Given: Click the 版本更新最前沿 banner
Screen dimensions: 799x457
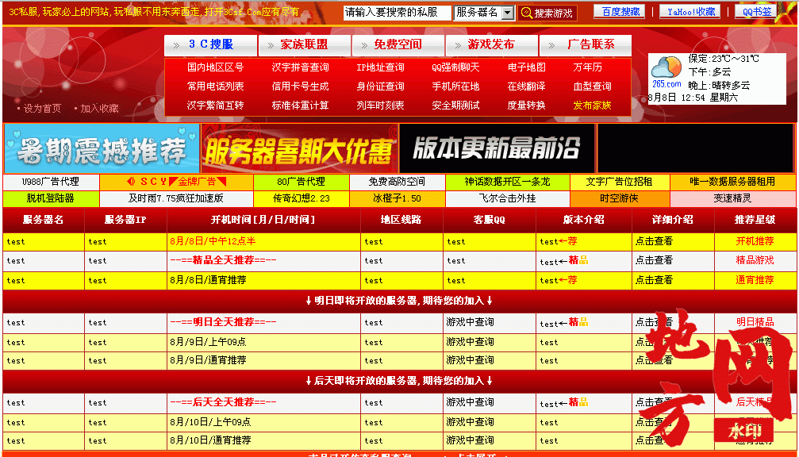Looking at the screenshot, I should point(497,148).
